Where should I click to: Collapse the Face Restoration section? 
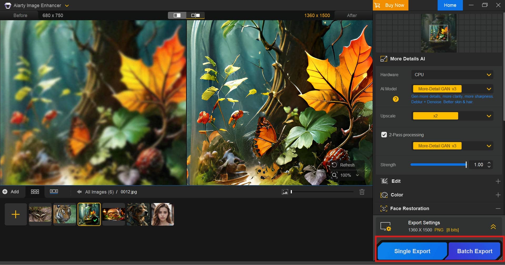tap(498, 209)
